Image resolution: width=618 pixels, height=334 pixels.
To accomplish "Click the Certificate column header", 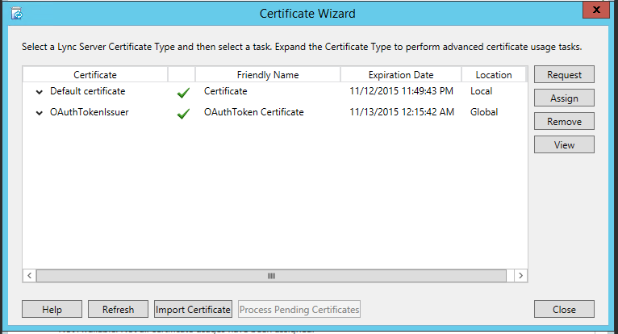I will coord(95,74).
